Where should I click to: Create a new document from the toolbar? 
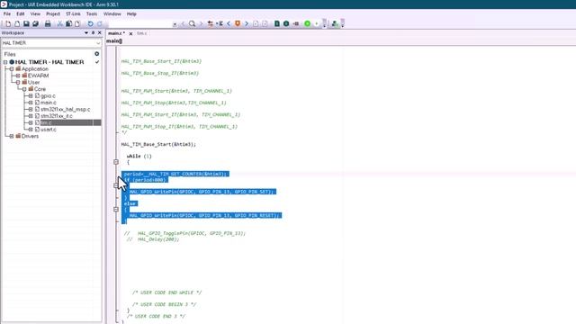pos(8,24)
